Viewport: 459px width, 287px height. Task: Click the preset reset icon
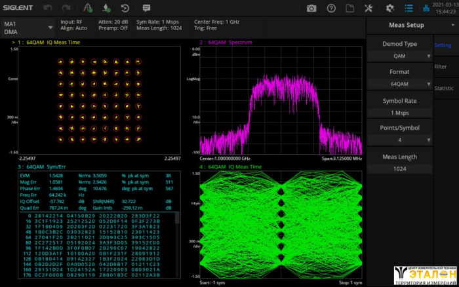coord(125,8)
